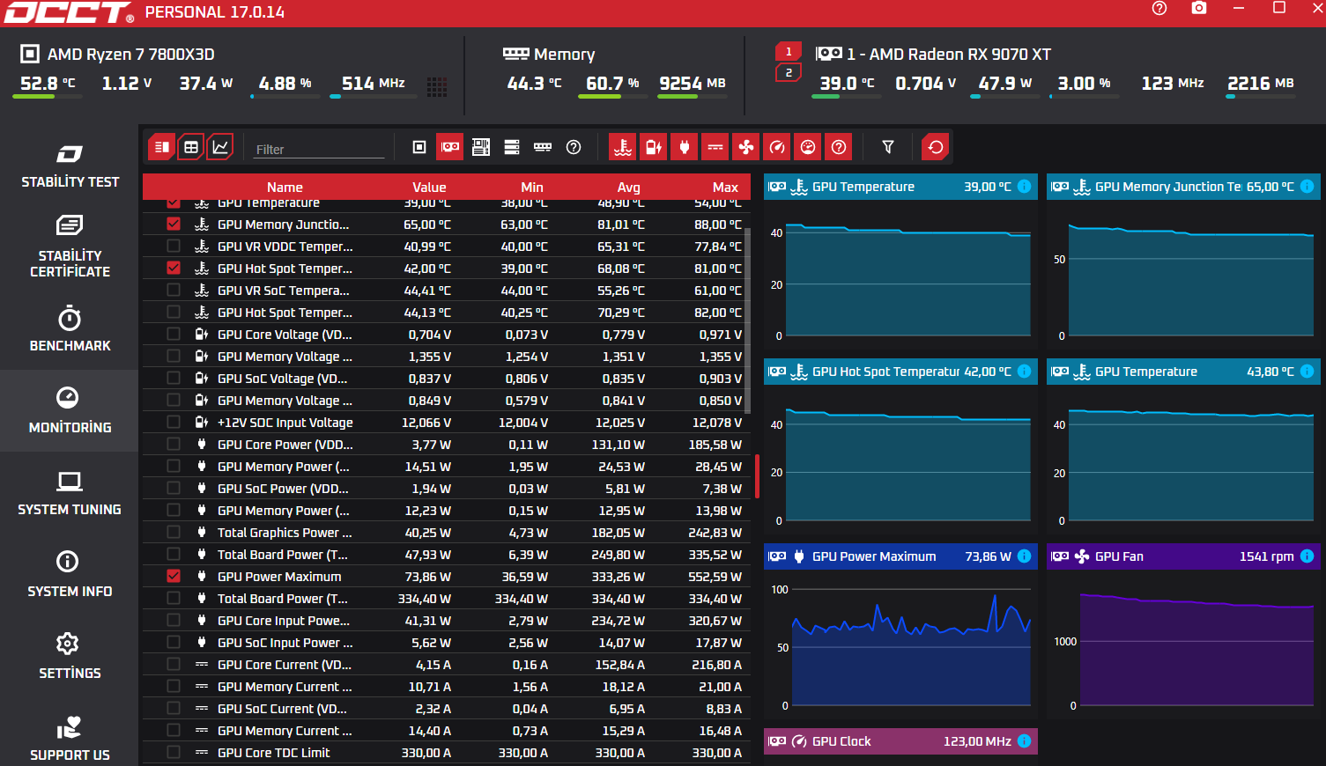1326x766 pixels.
Task: Toggle the unknown hardware filter icon
Action: click(x=574, y=147)
